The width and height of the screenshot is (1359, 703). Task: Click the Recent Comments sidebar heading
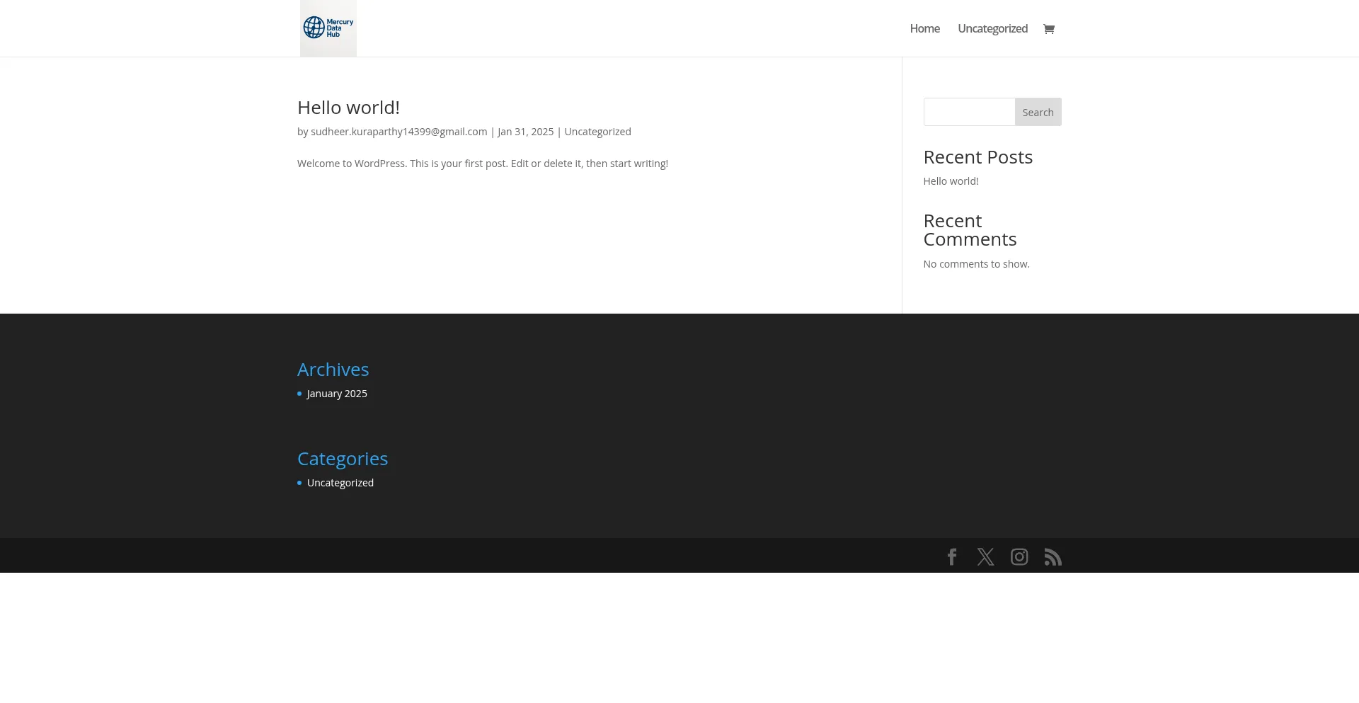970,230
